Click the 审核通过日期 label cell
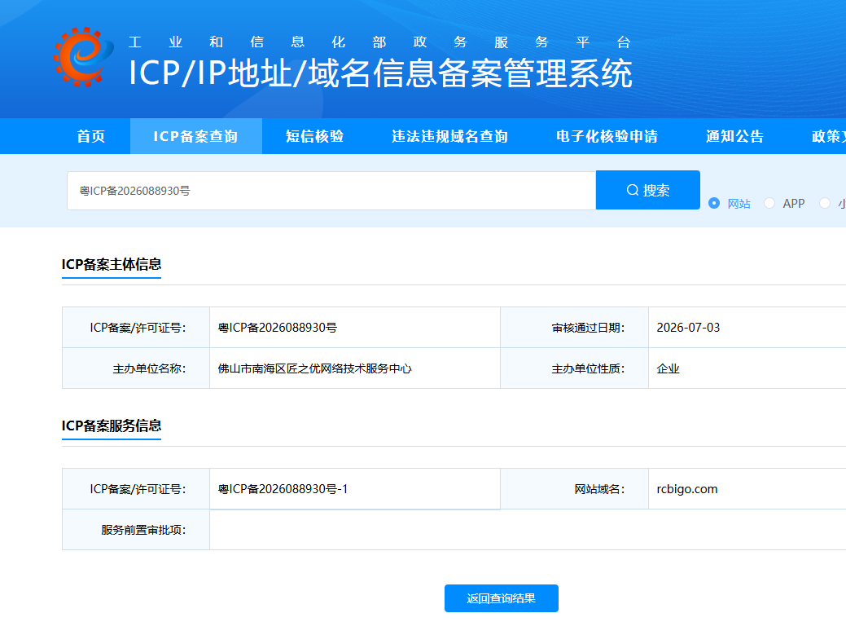Viewport: 846px width, 635px height. 575,327
